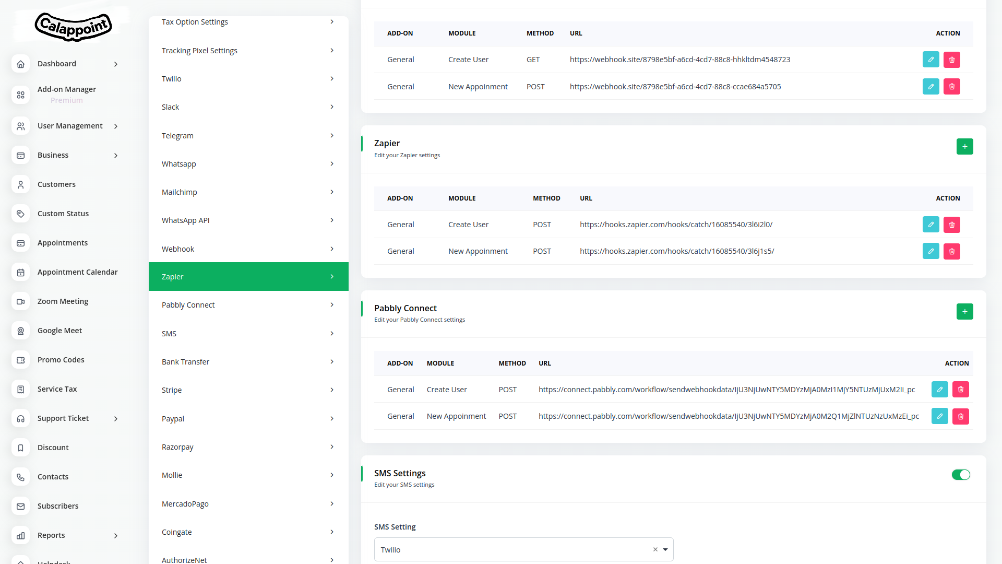The height and width of the screenshot is (564, 1002).
Task: Open the SMS Setting dropdown arrow
Action: pos(665,549)
